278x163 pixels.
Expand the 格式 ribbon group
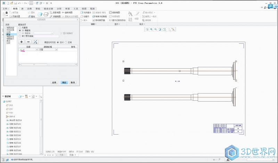point(142,24)
